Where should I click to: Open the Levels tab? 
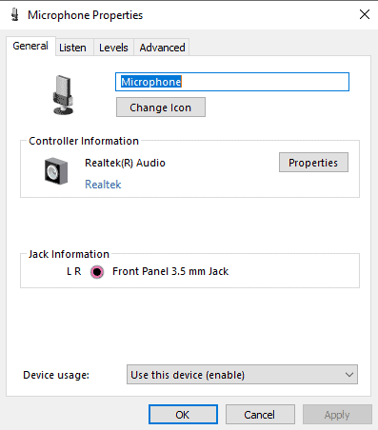click(x=113, y=48)
